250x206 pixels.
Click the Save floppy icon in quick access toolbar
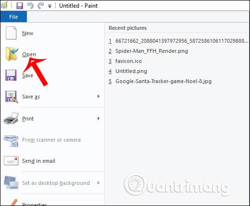point(20,6)
